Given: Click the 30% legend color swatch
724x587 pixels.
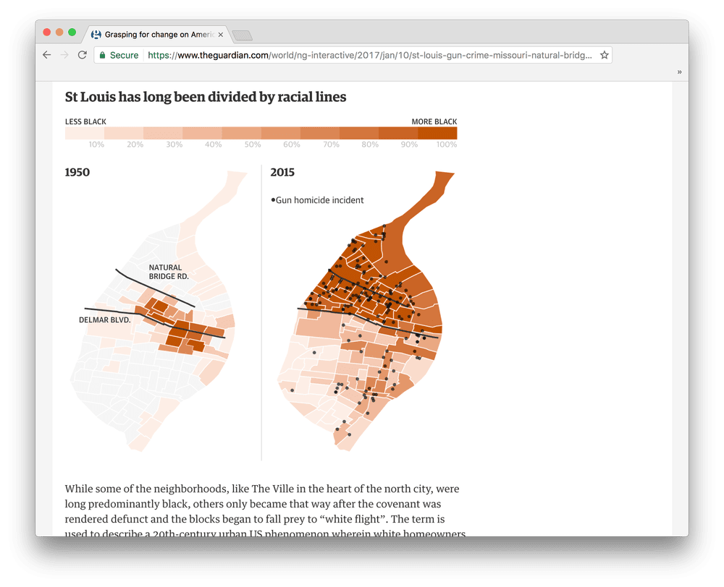Looking at the screenshot, I should click(x=163, y=133).
